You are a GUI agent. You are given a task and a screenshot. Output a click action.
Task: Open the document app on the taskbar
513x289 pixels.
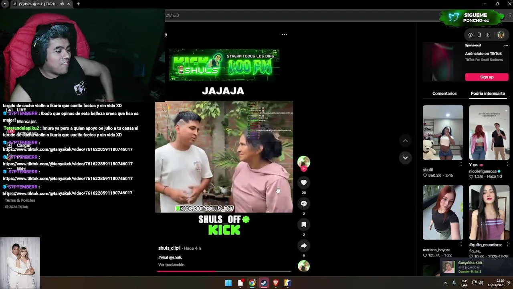coord(240,283)
